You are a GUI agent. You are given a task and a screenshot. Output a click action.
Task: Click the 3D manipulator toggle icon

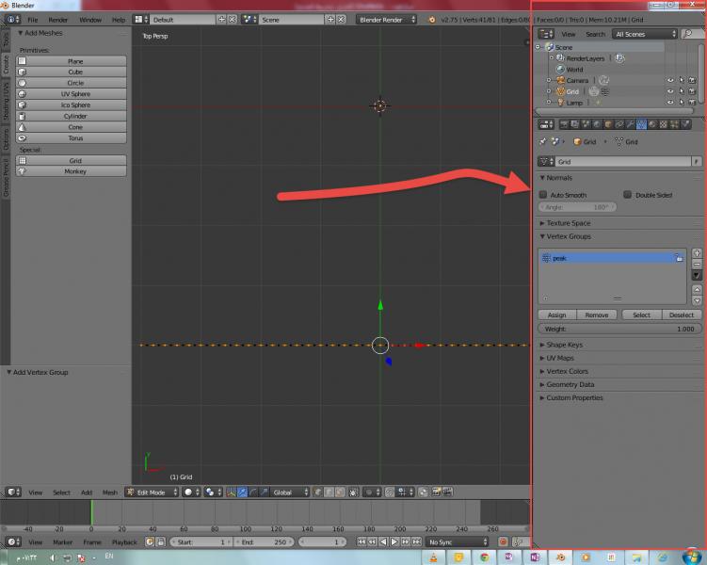tap(232, 492)
